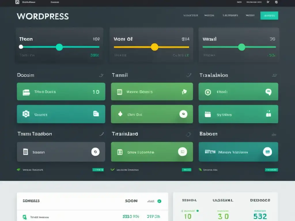The width and height of the screenshot is (295, 221).
Task: Click the document icon on right of Sbcates card
Action: [x=96, y=114]
